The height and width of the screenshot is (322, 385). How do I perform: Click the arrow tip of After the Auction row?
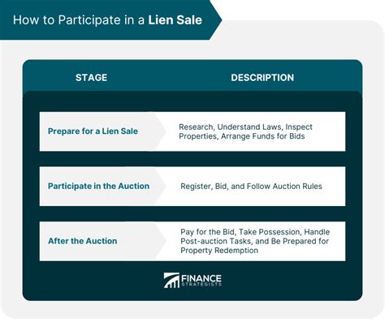pyautogui.click(x=162, y=241)
